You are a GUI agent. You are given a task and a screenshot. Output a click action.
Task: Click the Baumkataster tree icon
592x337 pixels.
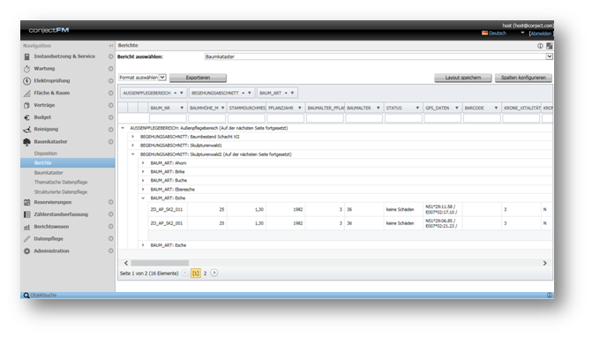[x=26, y=142]
